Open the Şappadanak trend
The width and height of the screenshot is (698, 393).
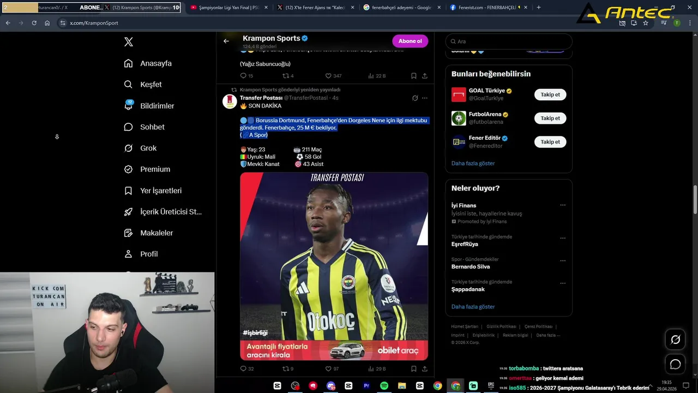(468, 289)
